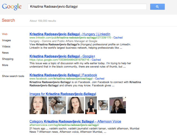Image resolution: width=177 pixels, height=135 pixels.
Task: Open the last image thumbnail in row
Action: [118, 105]
